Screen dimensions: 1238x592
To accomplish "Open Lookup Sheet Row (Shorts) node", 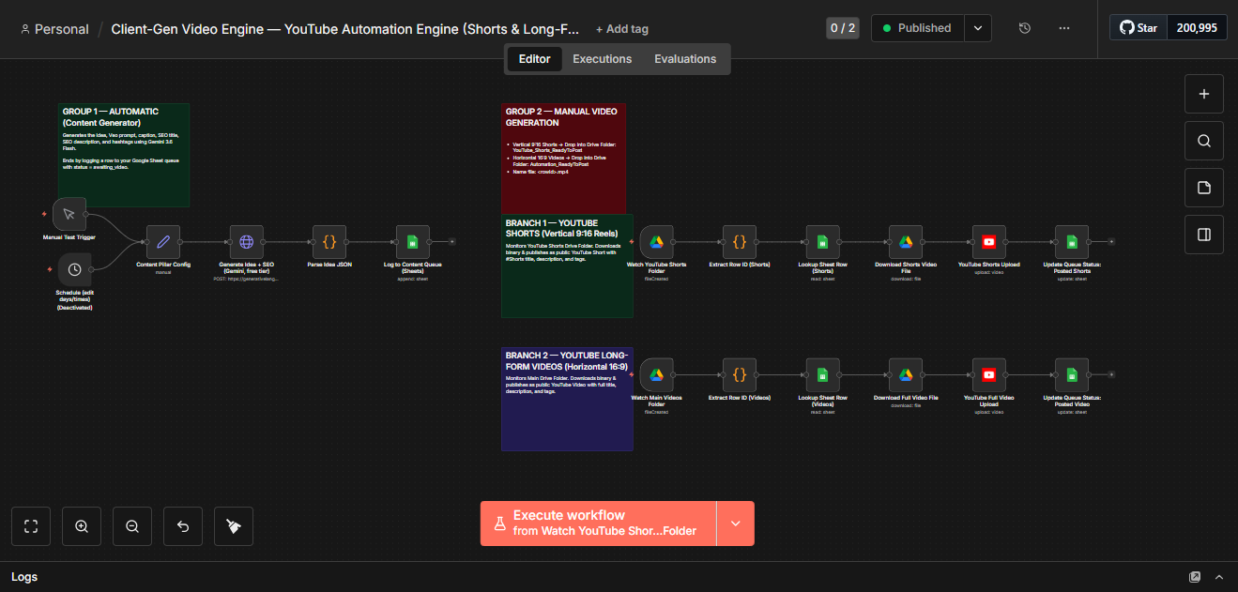I will (822, 242).
